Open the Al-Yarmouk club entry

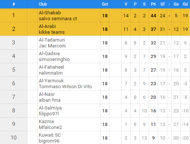click(51, 81)
